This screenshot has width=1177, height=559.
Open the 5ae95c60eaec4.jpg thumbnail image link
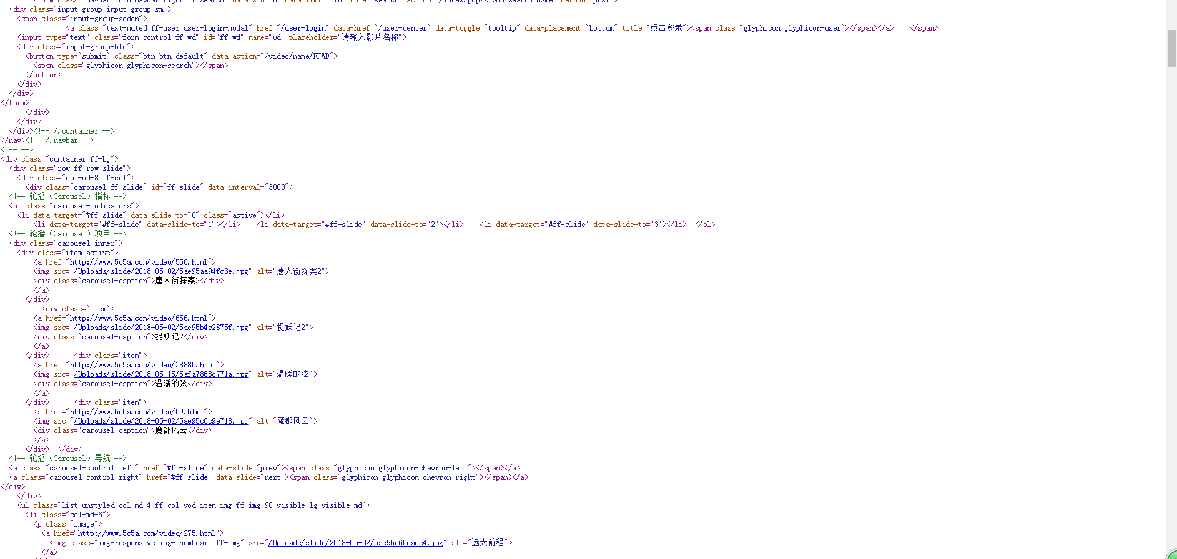click(x=356, y=543)
